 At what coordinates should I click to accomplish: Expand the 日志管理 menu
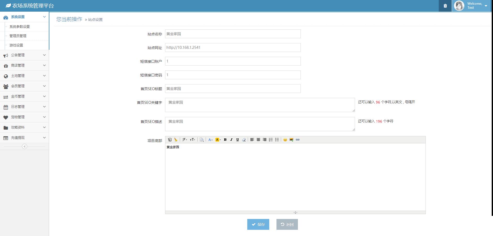click(x=24, y=107)
